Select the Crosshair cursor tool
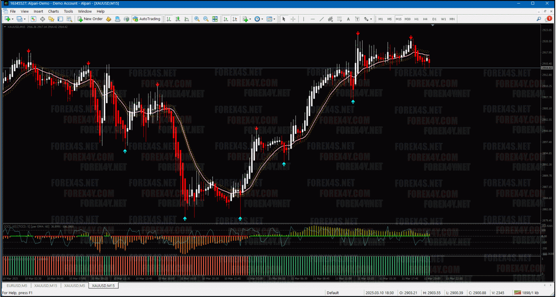Viewport: 556px width, 297px height. click(293, 19)
